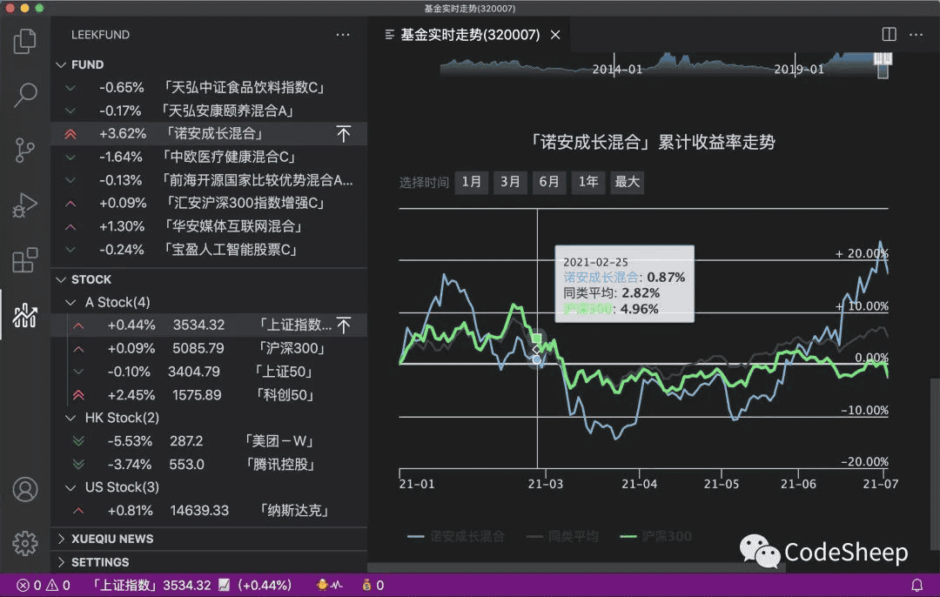
Task: Click the horizontal scrollbar below the chart
Action: [577, 567]
